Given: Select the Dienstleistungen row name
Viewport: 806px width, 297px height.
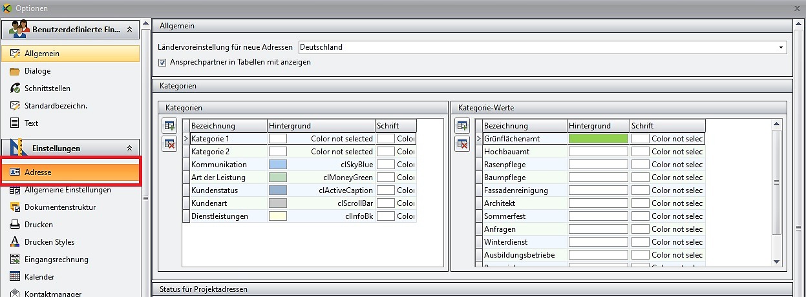Looking at the screenshot, I should click(x=220, y=216).
